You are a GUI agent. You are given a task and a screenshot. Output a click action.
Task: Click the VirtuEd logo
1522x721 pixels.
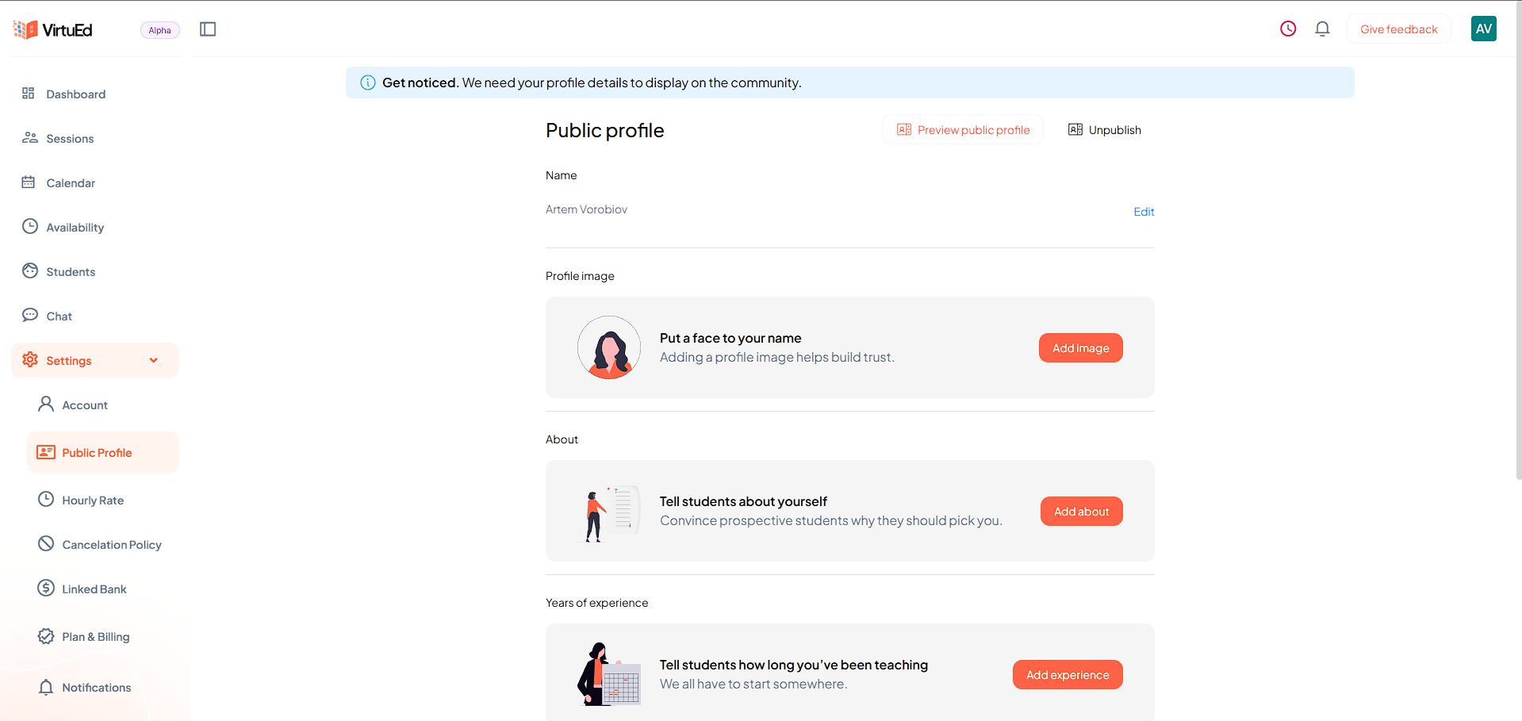click(52, 29)
